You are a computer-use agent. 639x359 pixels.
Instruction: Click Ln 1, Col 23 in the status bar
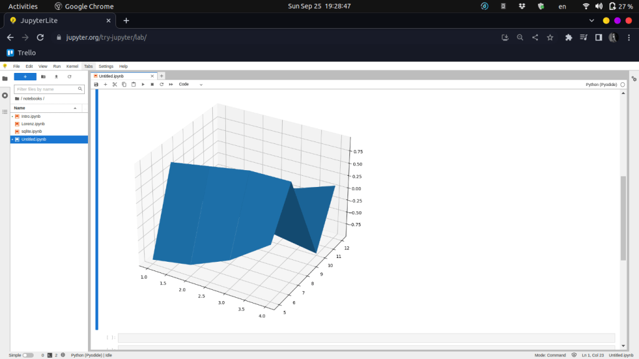pyautogui.click(x=593, y=355)
